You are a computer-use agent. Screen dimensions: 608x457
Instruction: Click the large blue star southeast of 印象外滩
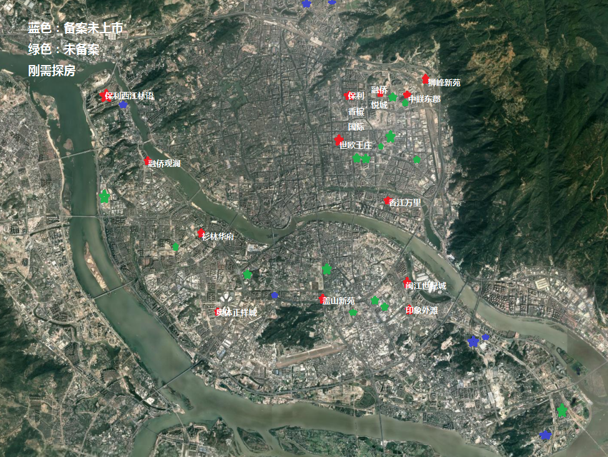click(x=473, y=341)
